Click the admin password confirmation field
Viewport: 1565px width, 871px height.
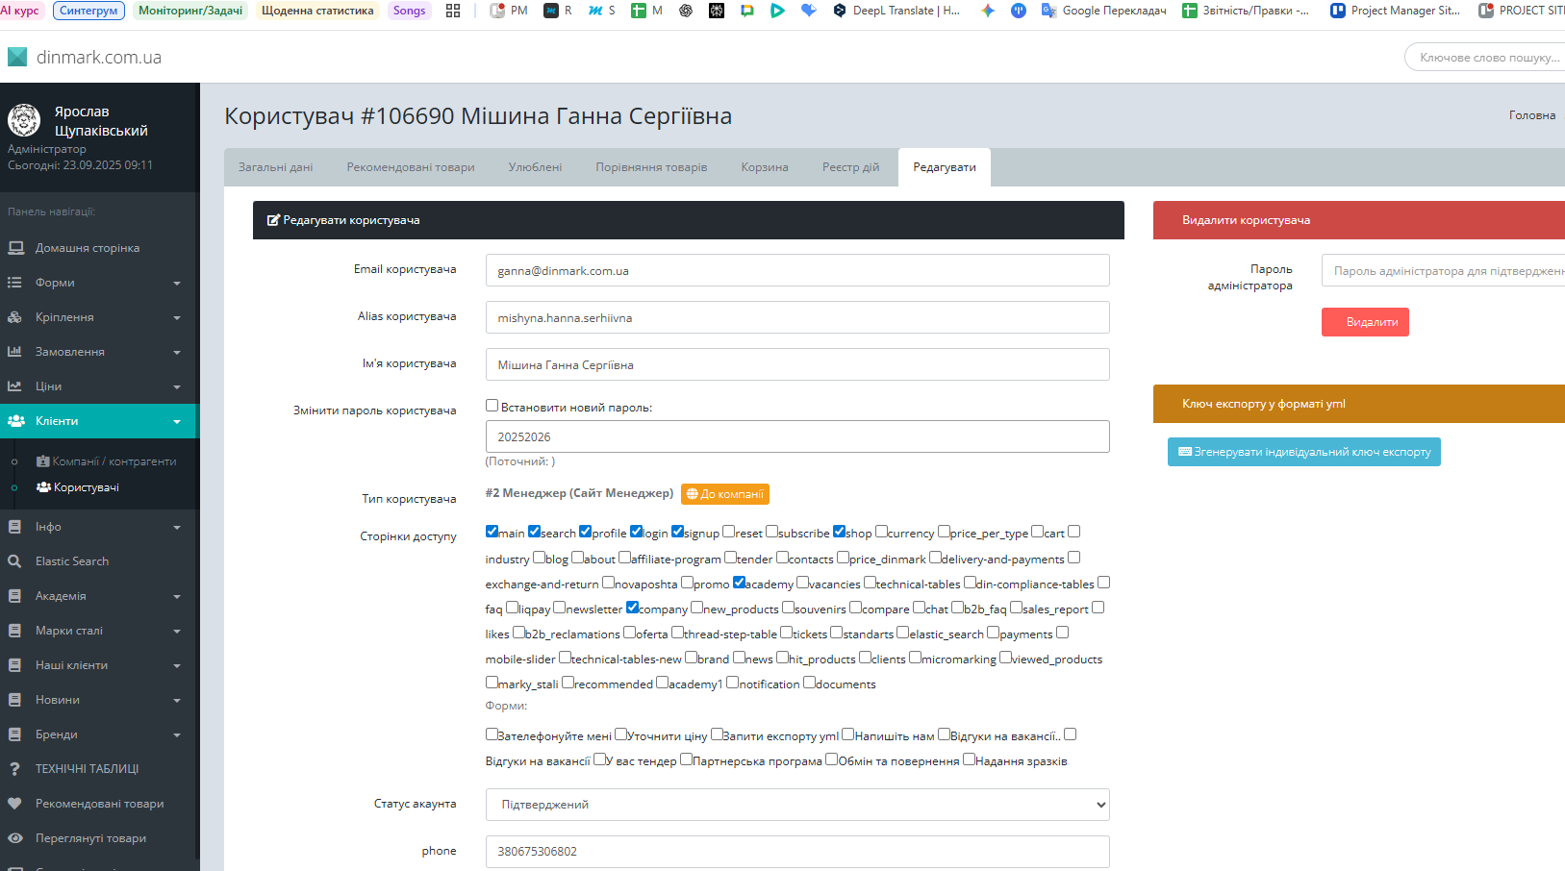click(x=1443, y=271)
